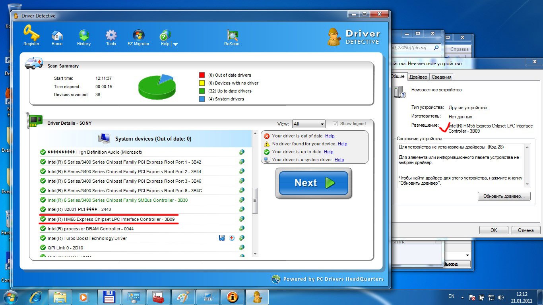Open Справка menu in the background window

pyautogui.click(x=459, y=50)
